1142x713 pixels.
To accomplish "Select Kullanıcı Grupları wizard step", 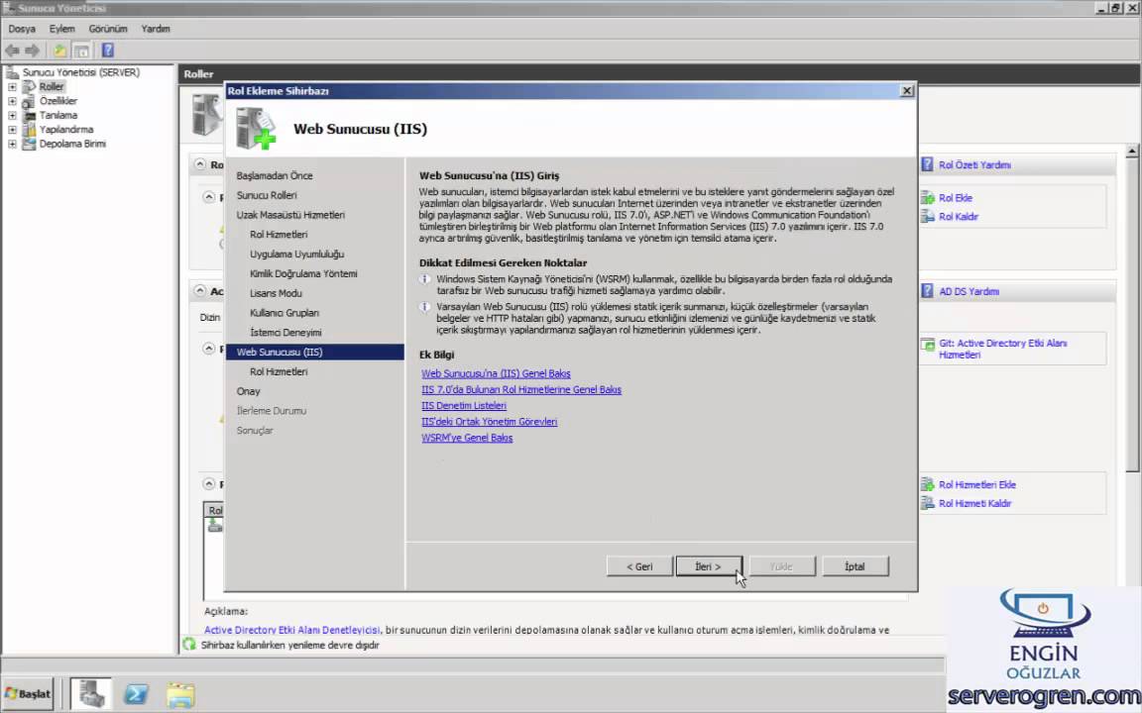I will [285, 313].
